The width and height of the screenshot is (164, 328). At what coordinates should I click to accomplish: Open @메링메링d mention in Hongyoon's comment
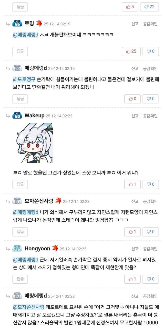26,260
